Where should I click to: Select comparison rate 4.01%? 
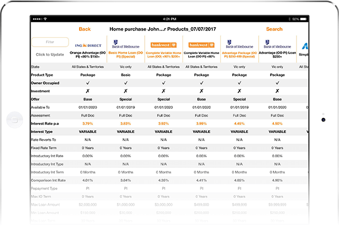(88, 180)
